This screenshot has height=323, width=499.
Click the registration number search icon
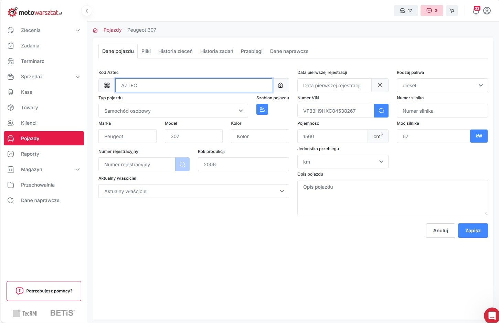(x=182, y=164)
